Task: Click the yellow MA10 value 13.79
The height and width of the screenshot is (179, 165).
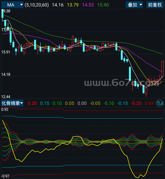Action: [73, 5]
